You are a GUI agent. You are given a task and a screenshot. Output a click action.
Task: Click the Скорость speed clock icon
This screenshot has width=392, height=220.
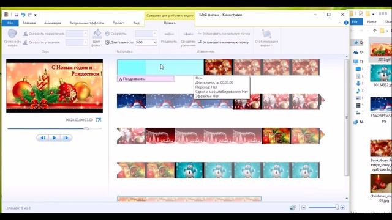pos(107,34)
